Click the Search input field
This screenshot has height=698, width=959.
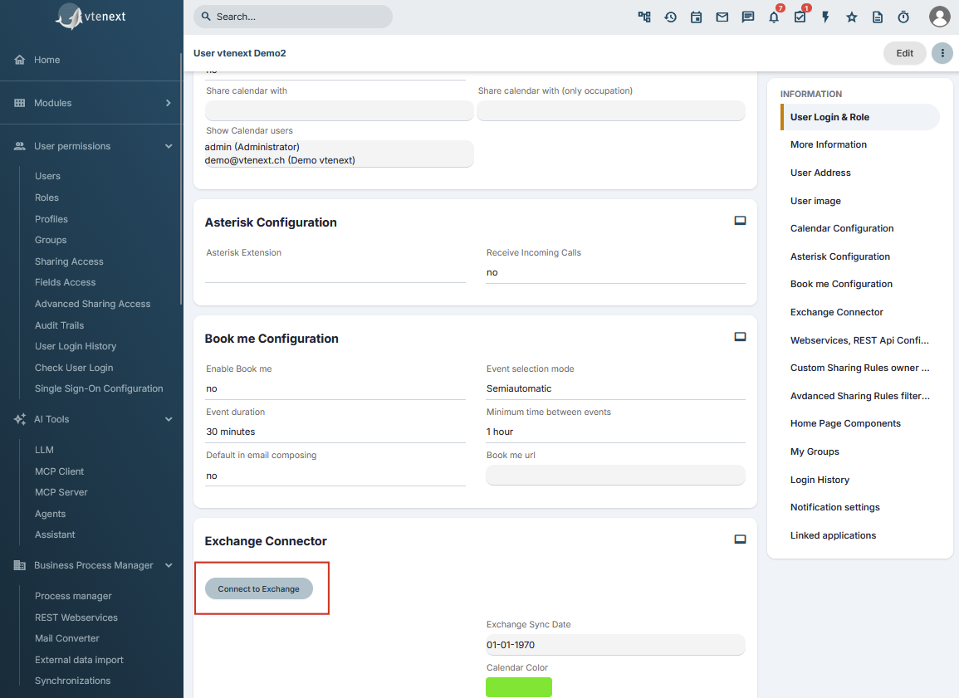pyautogui.click(x=293, y=17)
